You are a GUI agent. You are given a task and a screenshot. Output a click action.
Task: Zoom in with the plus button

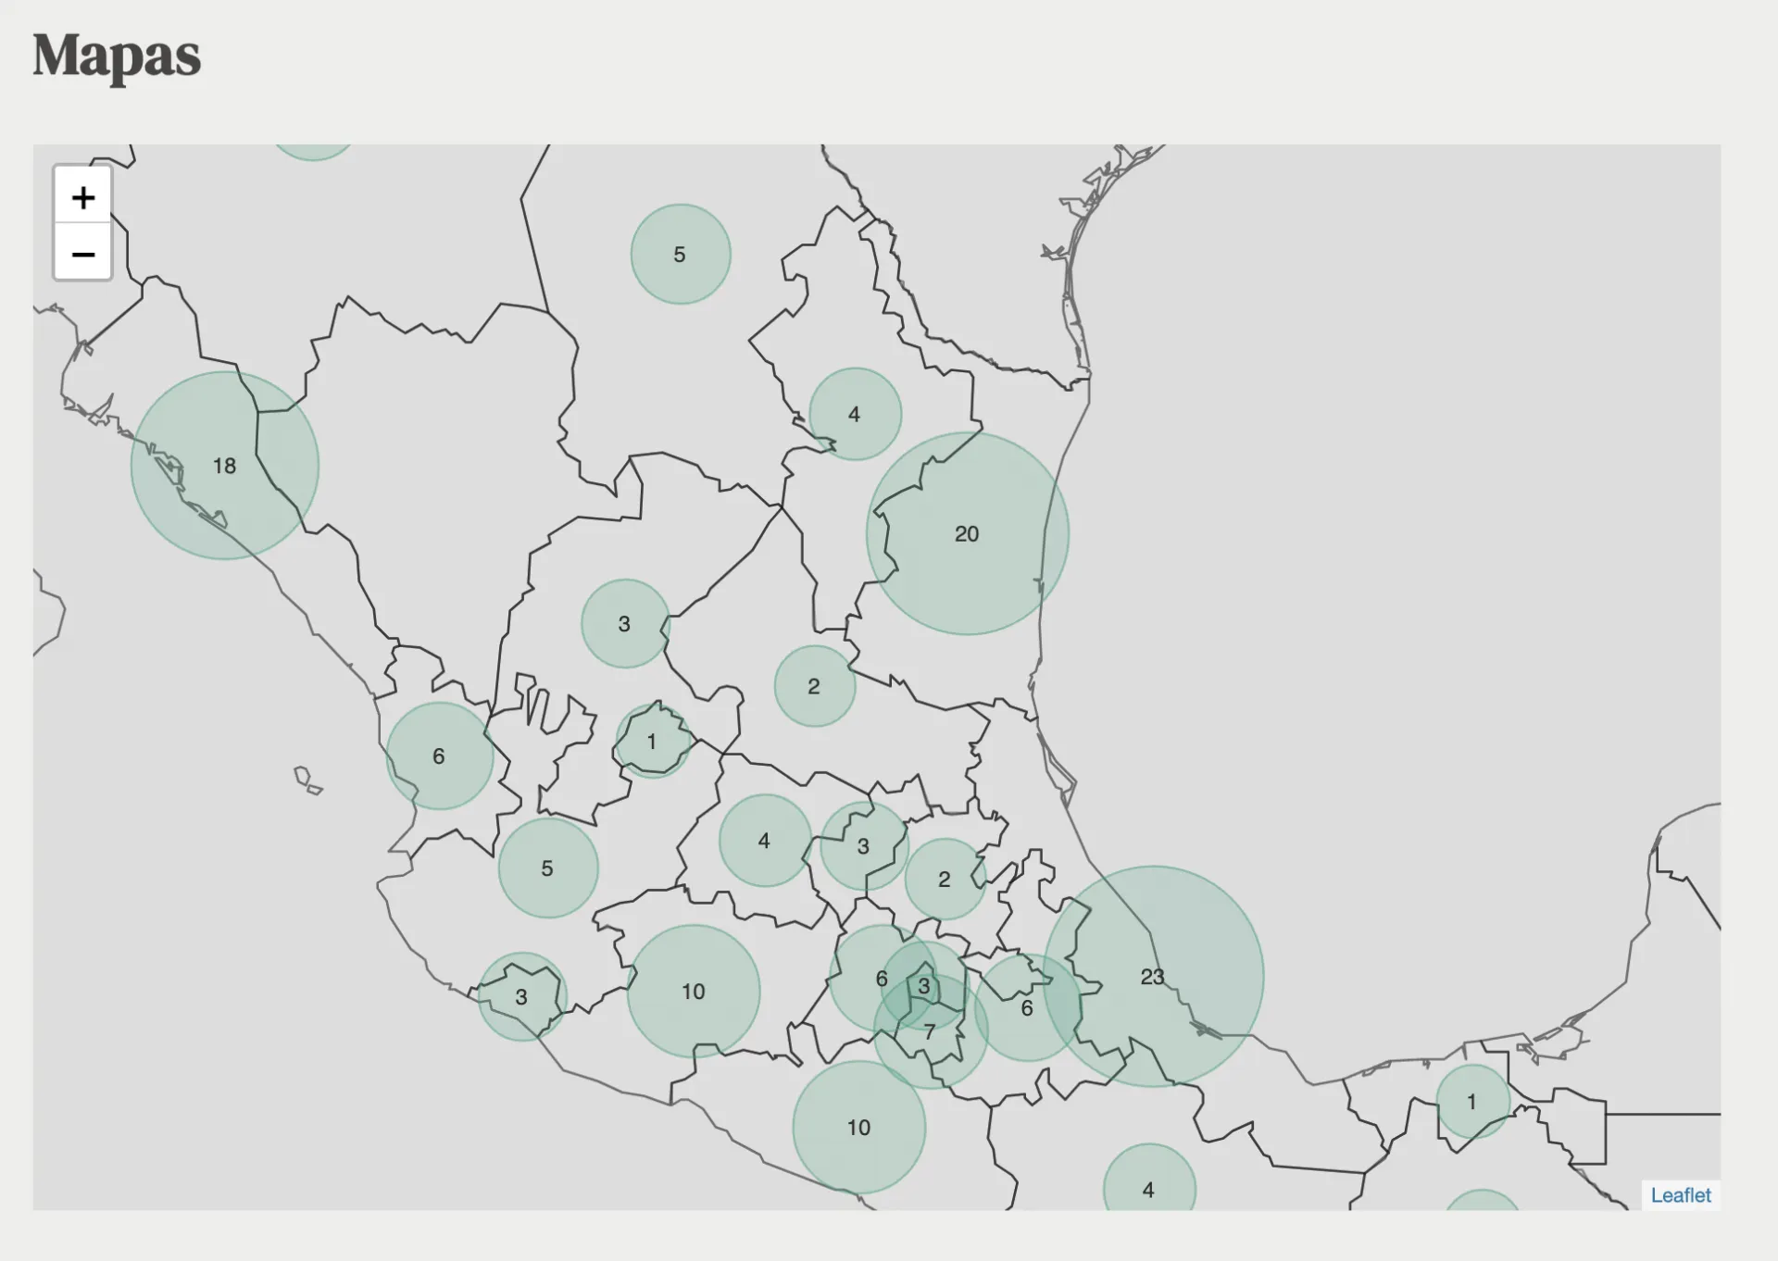(x=83, y=195)
